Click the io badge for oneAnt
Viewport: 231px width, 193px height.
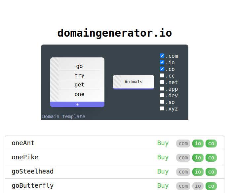pos(198,144)
